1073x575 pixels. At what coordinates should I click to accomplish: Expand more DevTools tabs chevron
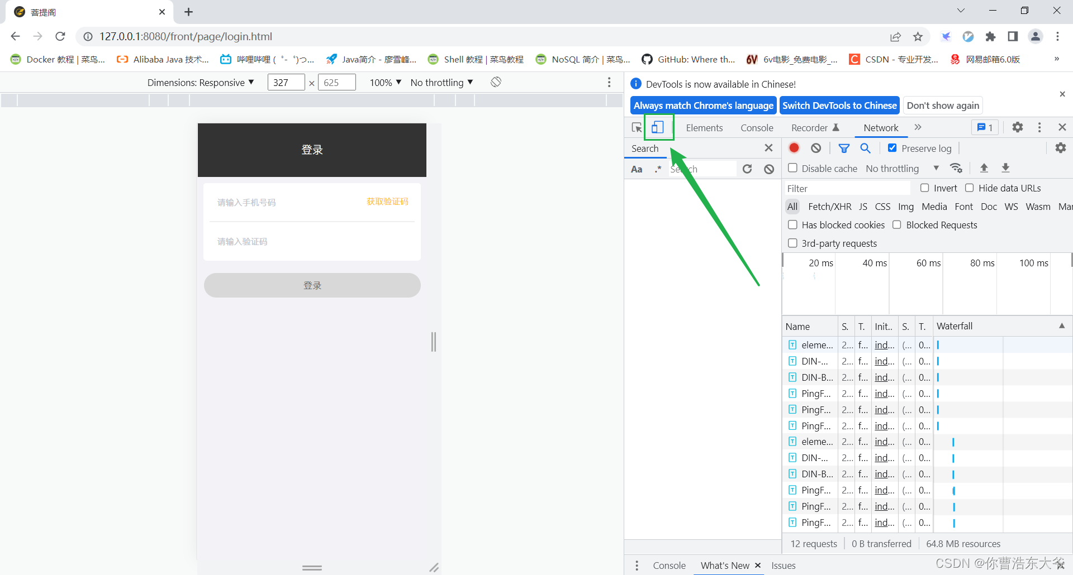click(918, 127)
